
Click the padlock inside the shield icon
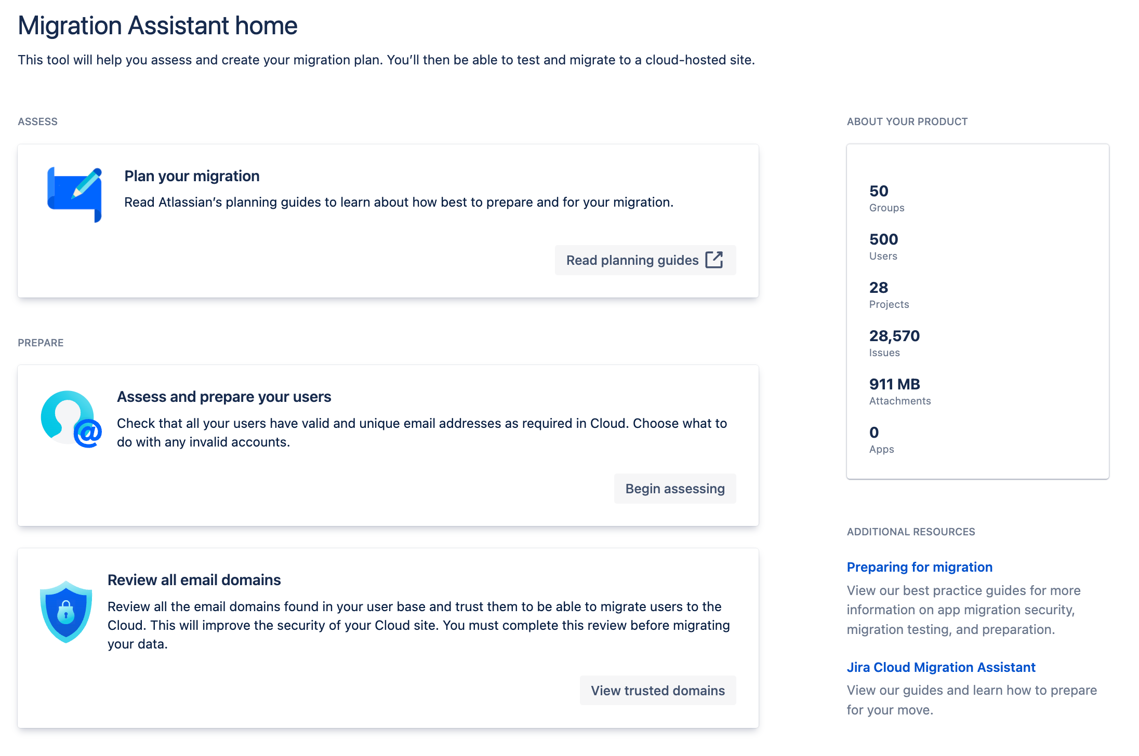pyautogui.click(x=65, y=613)
